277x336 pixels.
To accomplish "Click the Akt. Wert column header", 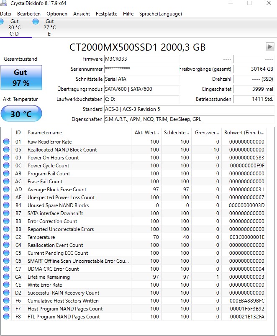I will click(x=146, y=133).
